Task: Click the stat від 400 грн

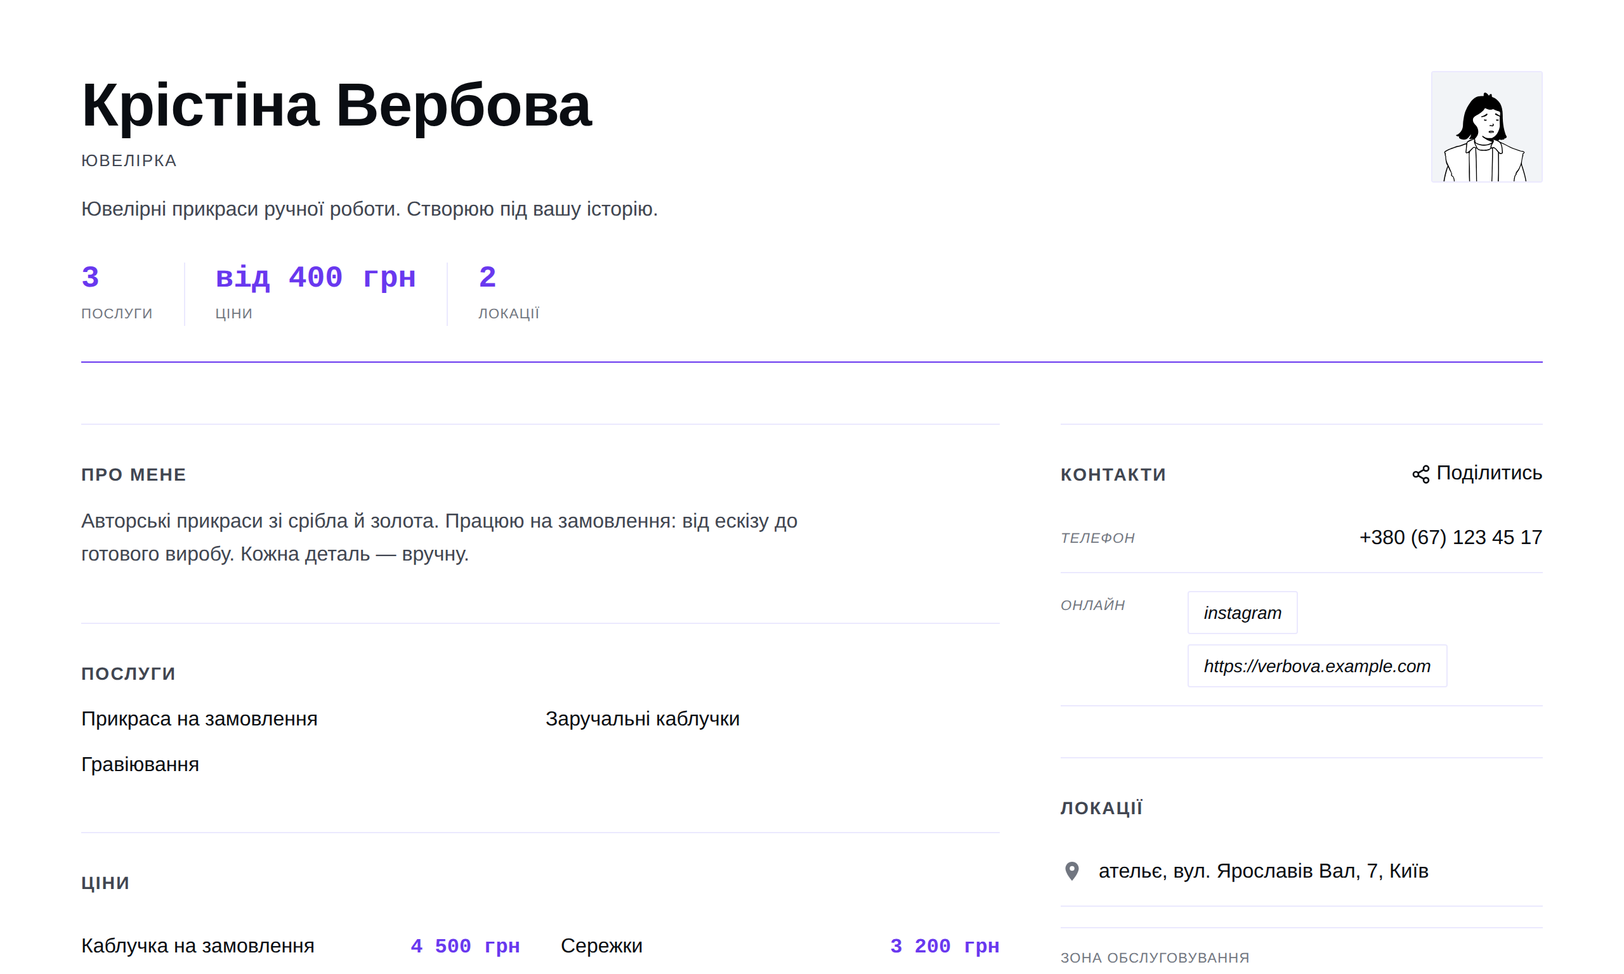Action: tap(315, 277)
